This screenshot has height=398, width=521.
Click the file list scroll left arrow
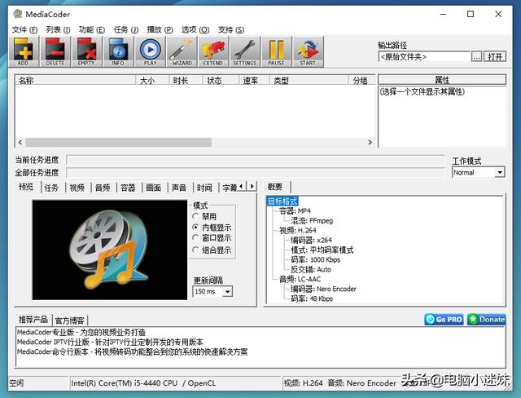click(20, 143)
